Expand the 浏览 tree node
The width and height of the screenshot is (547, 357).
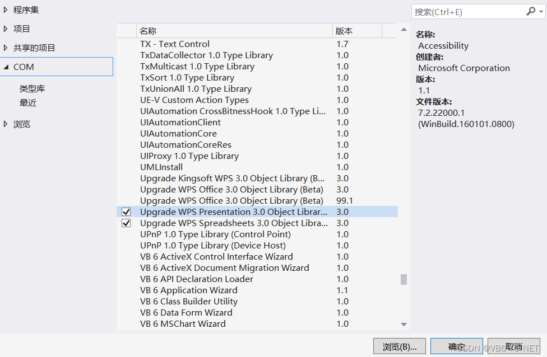pyautogui.click(x=5, y=124)
